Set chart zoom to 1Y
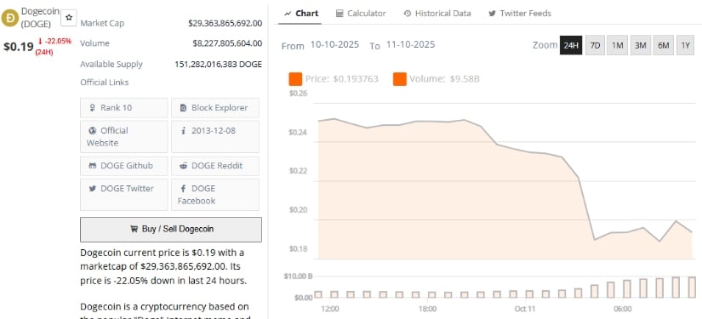 686,45
